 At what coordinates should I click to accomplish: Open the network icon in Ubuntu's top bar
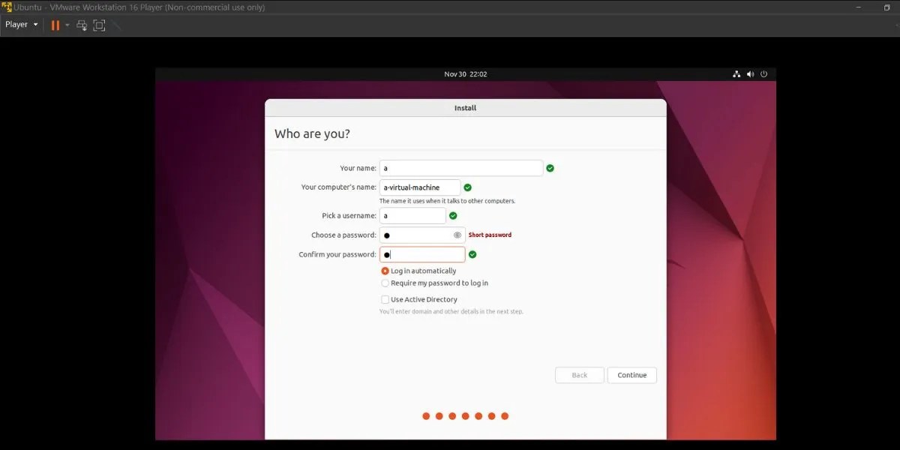click(736, 73)
